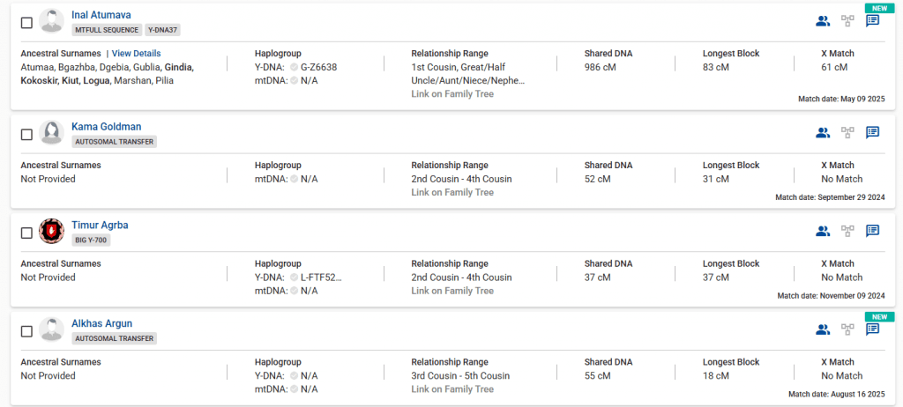Select the Alkhas Argun match checkbox

pyautogui.click(x=26, y=331)
